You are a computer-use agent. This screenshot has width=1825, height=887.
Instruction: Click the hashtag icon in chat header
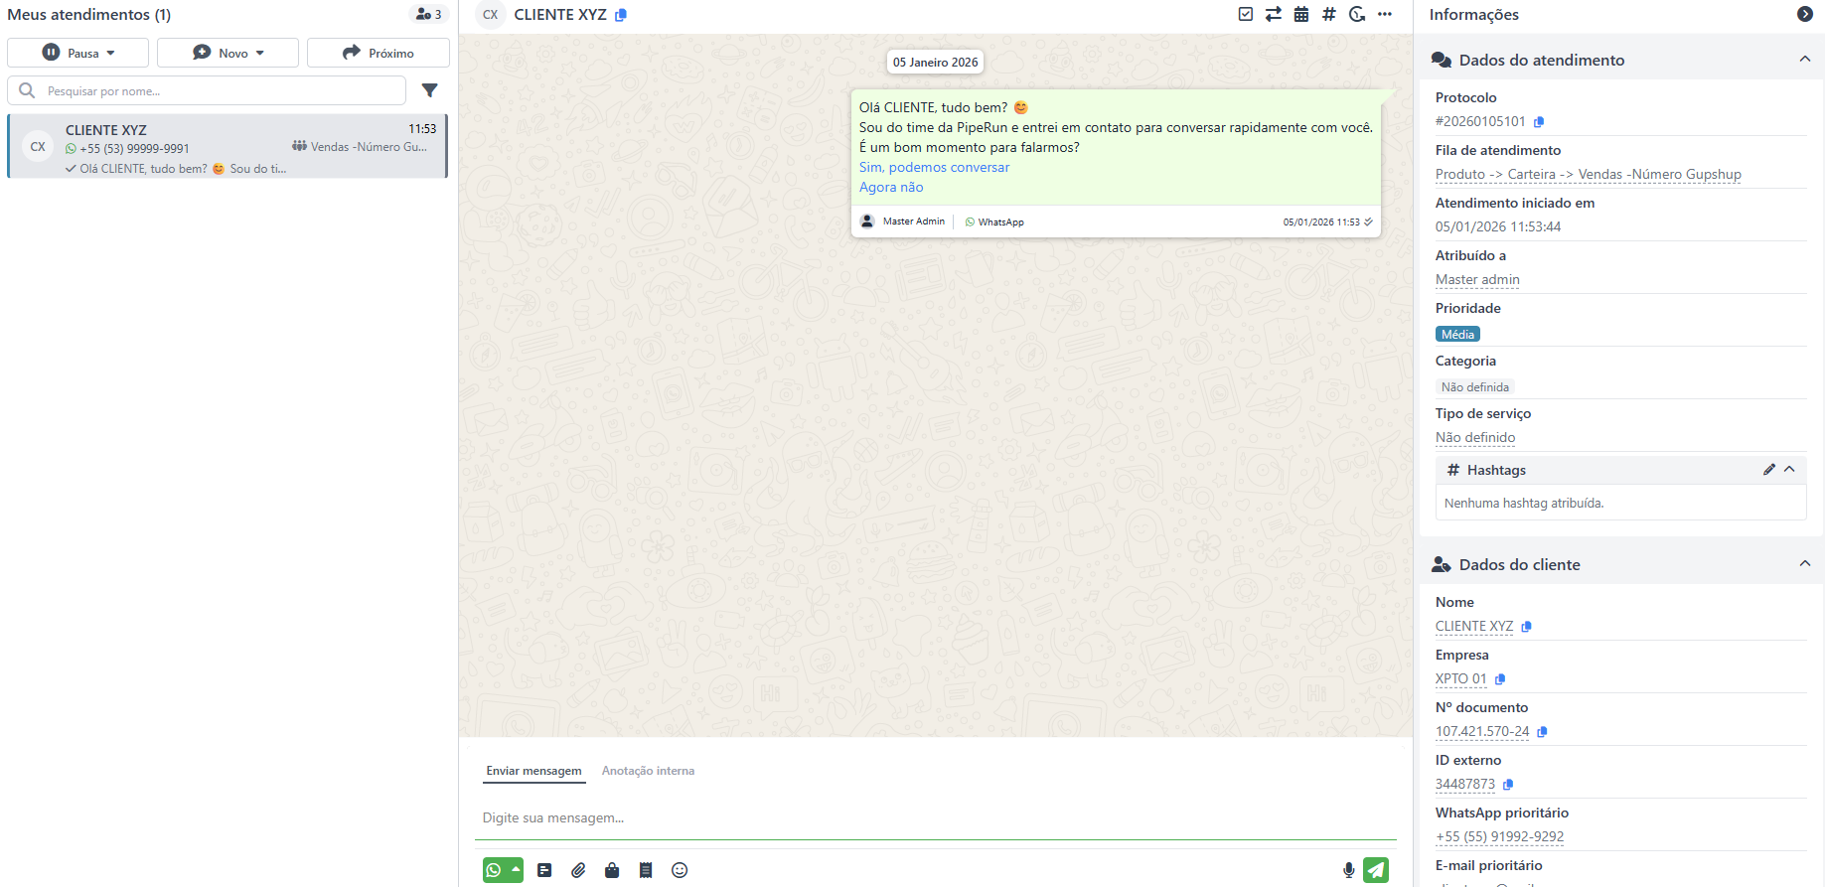pos(1328,14)
